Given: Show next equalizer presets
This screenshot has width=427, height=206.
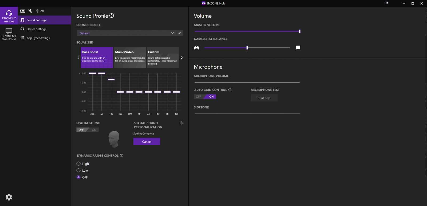Looking at the screenshot, I should 182,58.
